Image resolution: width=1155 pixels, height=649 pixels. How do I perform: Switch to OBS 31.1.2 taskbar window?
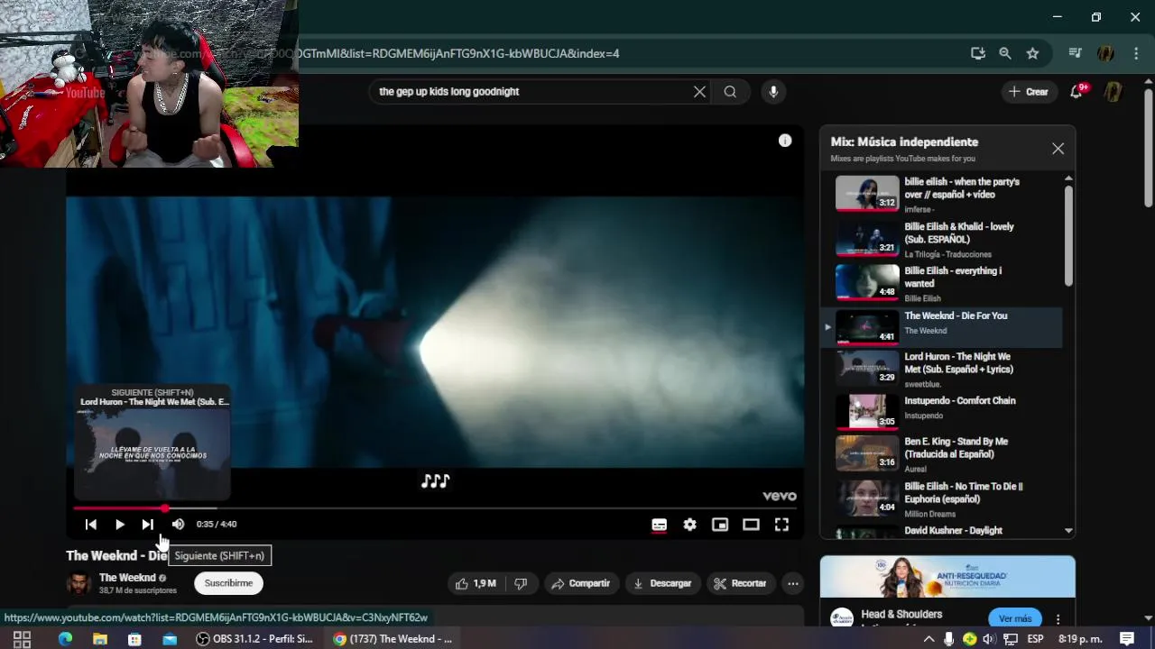tap(255, 639)
